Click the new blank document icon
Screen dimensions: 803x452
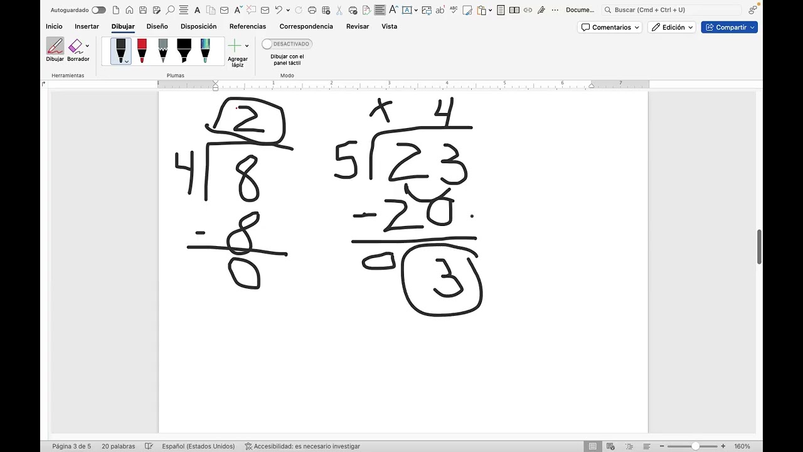pos(116,10)
